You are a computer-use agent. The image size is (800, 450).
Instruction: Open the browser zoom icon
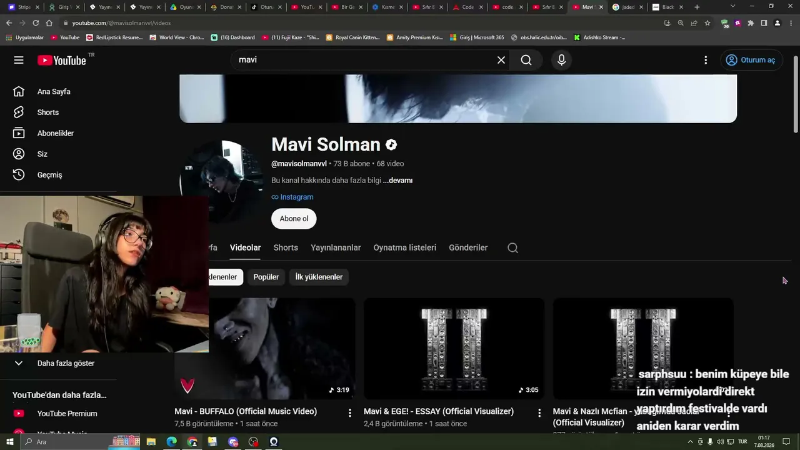(681, 23)
